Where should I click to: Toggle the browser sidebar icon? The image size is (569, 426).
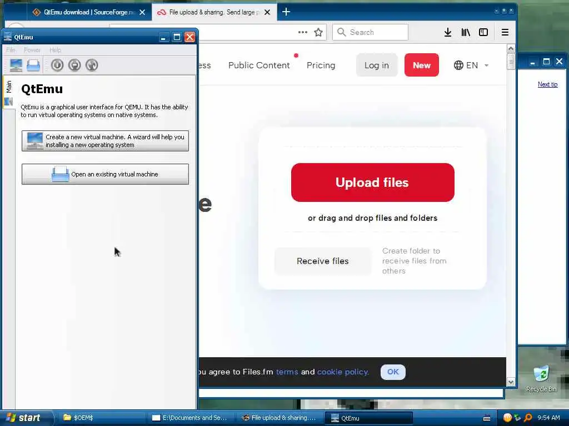[483, 32]
